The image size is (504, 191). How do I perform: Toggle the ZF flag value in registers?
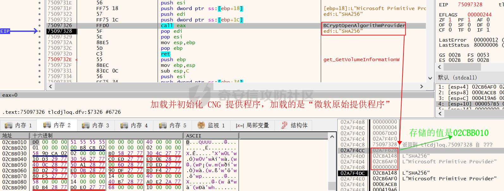tap(450, 20)
